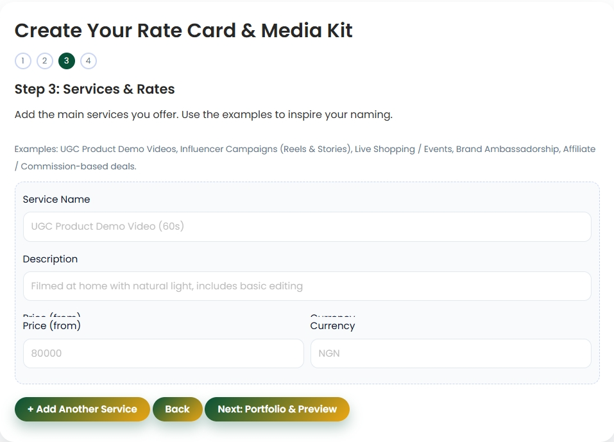This screenshot has width=614, height=442.
Task: Click the Service Name label
Action: [56, 200]
